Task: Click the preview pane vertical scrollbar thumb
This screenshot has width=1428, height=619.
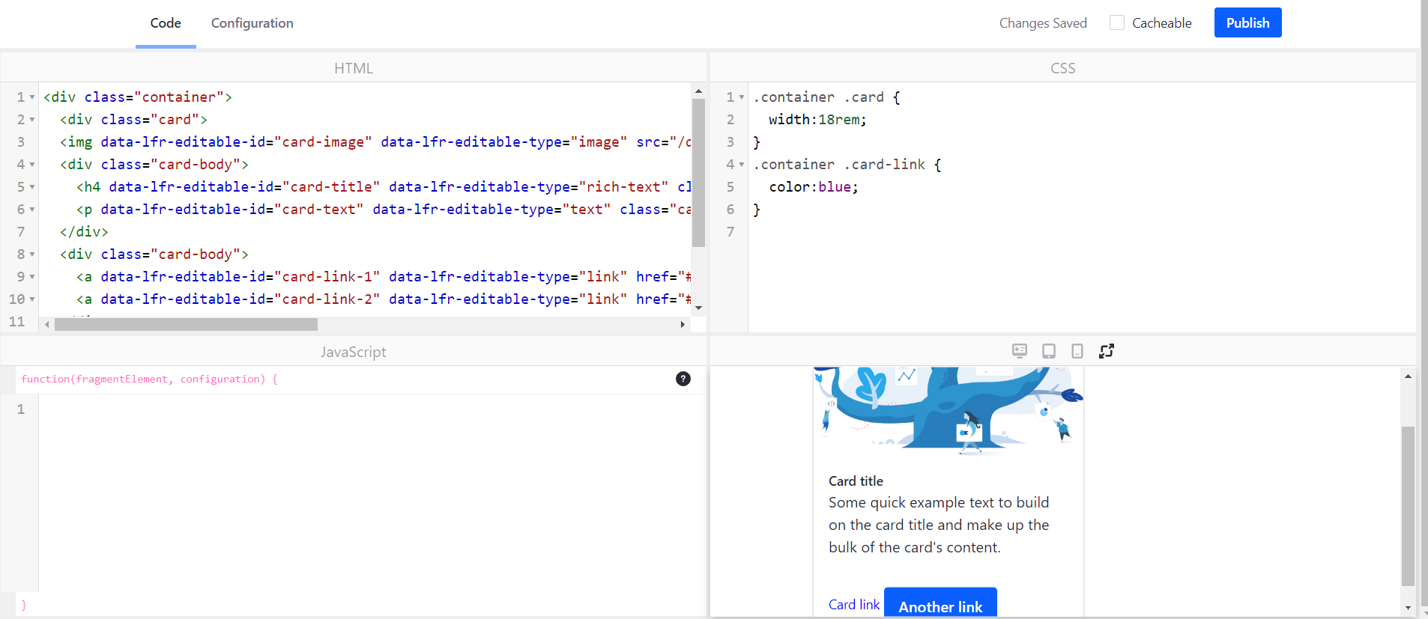Action: click(x=1409, y=506)
